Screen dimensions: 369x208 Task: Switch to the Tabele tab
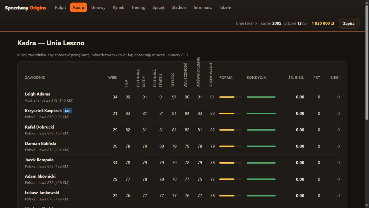pos(225,7)
